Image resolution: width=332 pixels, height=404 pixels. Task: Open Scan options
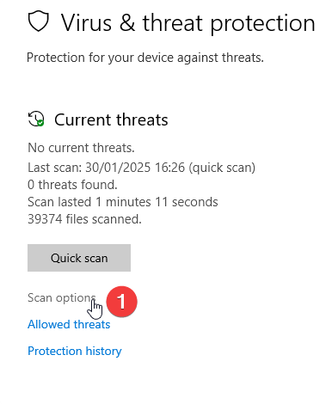coord(62,298)
